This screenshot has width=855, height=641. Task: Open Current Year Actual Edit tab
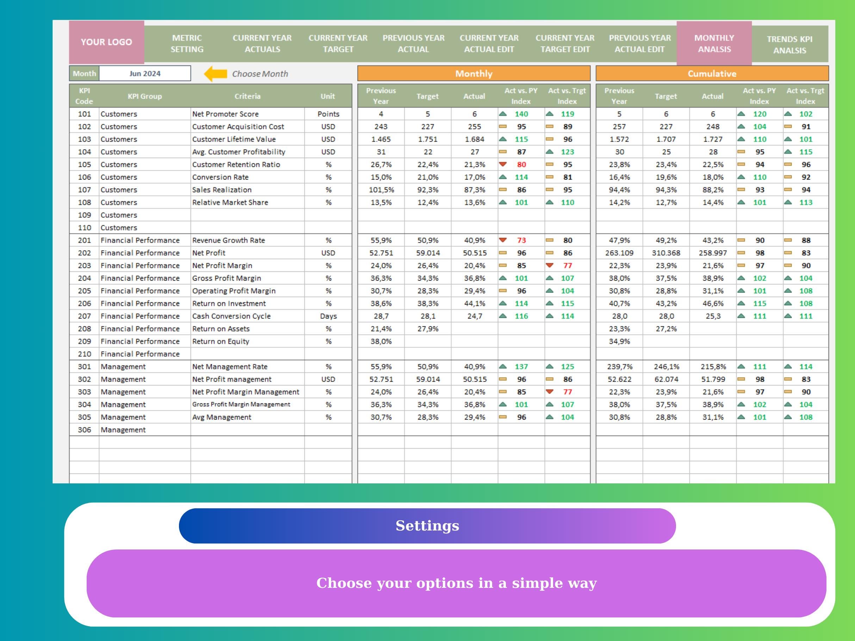click(x=489, y=44)
